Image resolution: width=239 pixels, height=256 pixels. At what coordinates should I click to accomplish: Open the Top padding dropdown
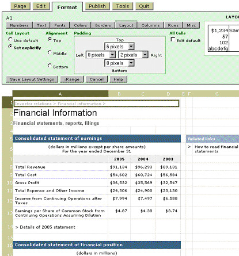tap(119, 47)
